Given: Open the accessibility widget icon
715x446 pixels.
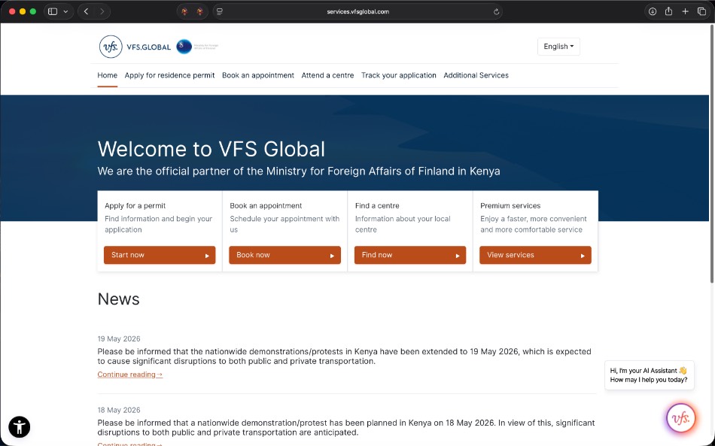Looking at the screenshot, I should click(19, 427).
